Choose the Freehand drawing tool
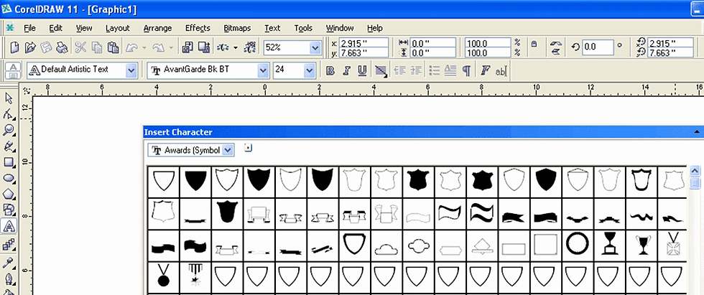704x295 pixels. pyautogui.click(x=9, y=146)
